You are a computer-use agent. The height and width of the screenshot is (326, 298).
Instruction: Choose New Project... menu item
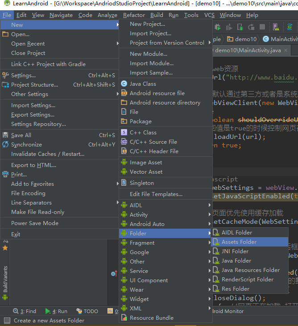click(x=166, y=24)
